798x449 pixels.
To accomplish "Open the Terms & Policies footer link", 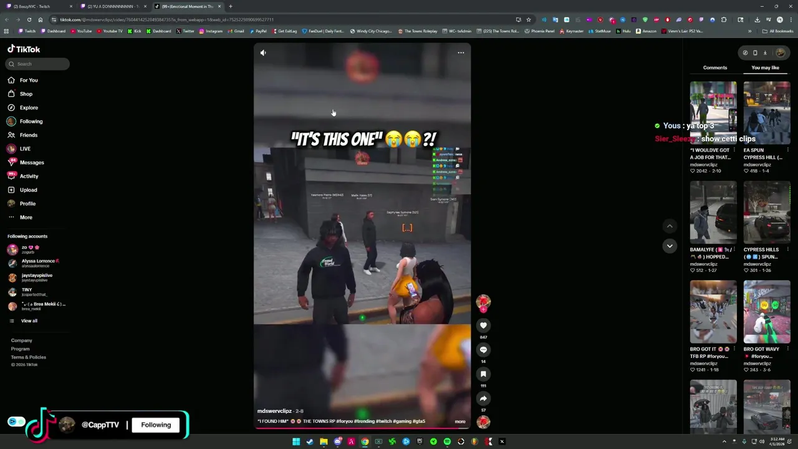I will coord(28,357).
